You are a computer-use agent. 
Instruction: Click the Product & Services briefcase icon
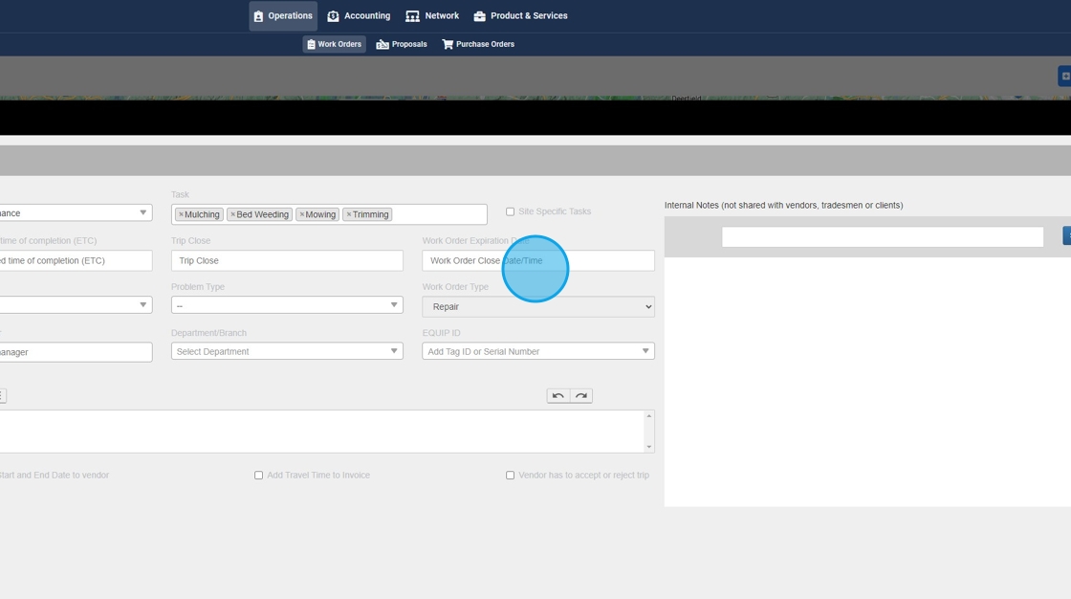click(479, 15)
